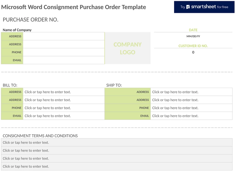This screenshot has width=235, height=171.
Task: Click the Ship To PHONE text field
Action: (191, 108)
